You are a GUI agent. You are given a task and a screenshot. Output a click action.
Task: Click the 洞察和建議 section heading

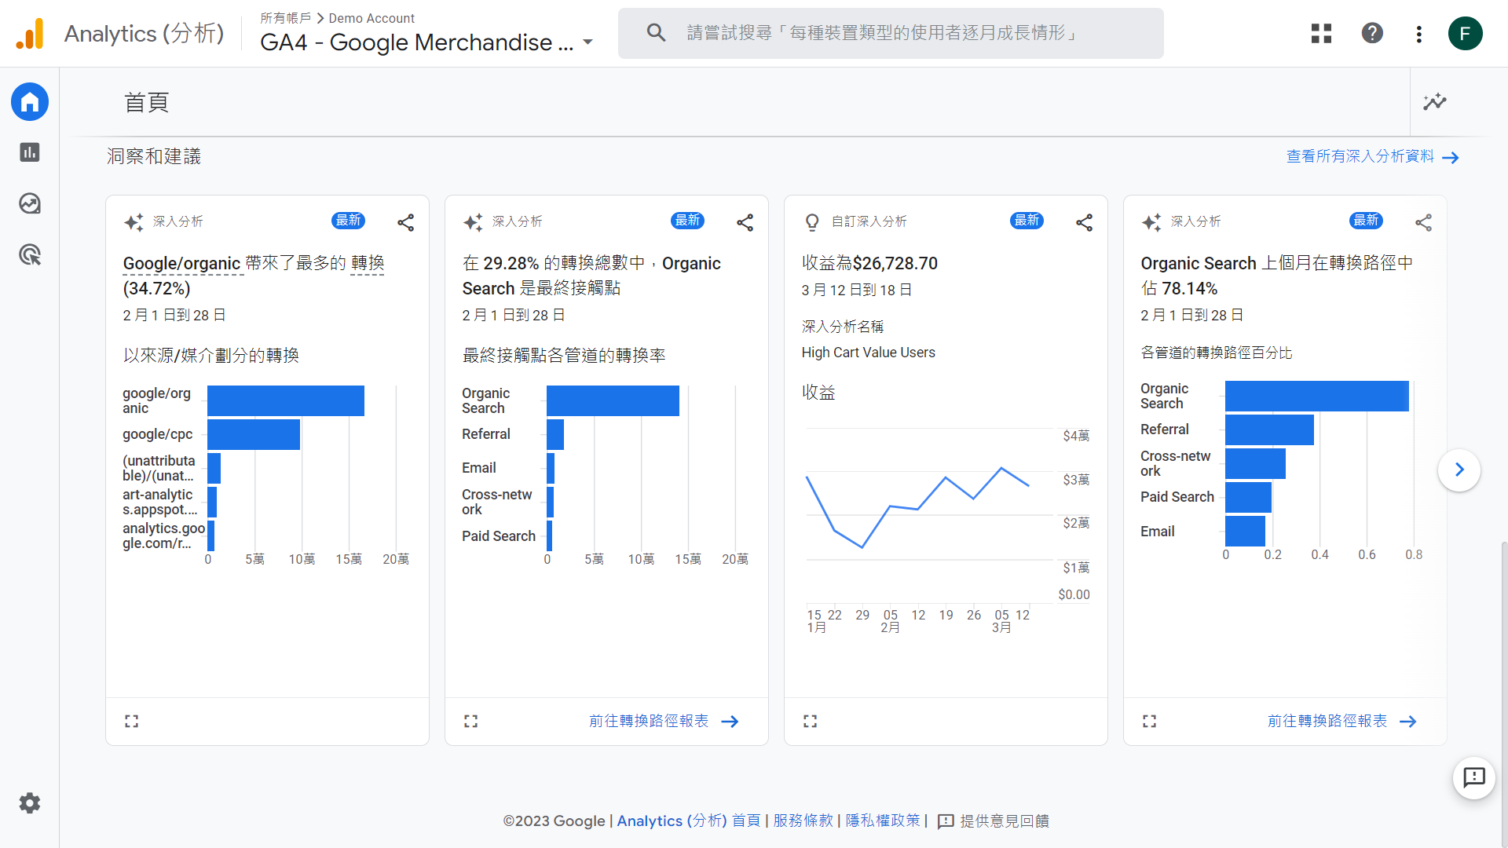coord(154,156)
